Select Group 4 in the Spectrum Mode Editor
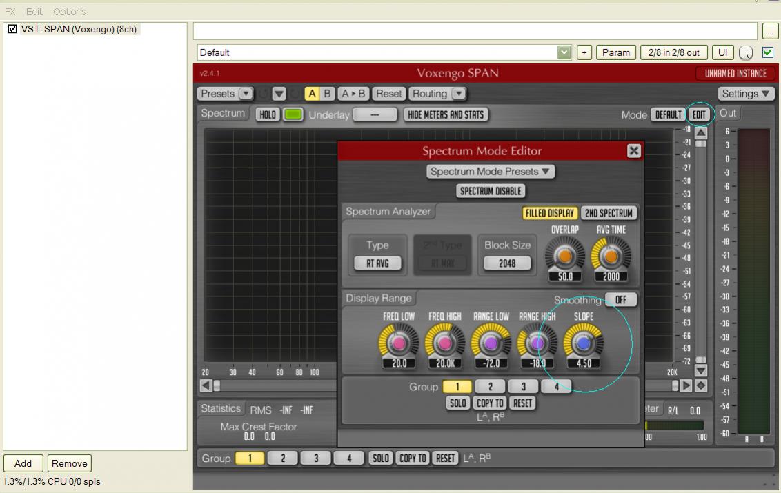The height and width of the screenshot is (493, 781). pyautogui.click(x=556, y=386)
